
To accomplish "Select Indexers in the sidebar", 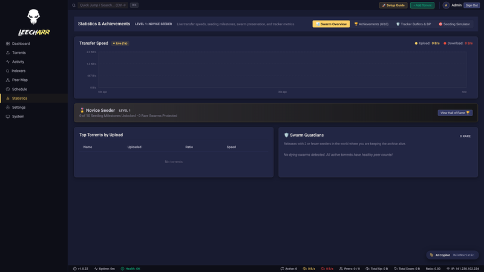I will pos(34,71).
